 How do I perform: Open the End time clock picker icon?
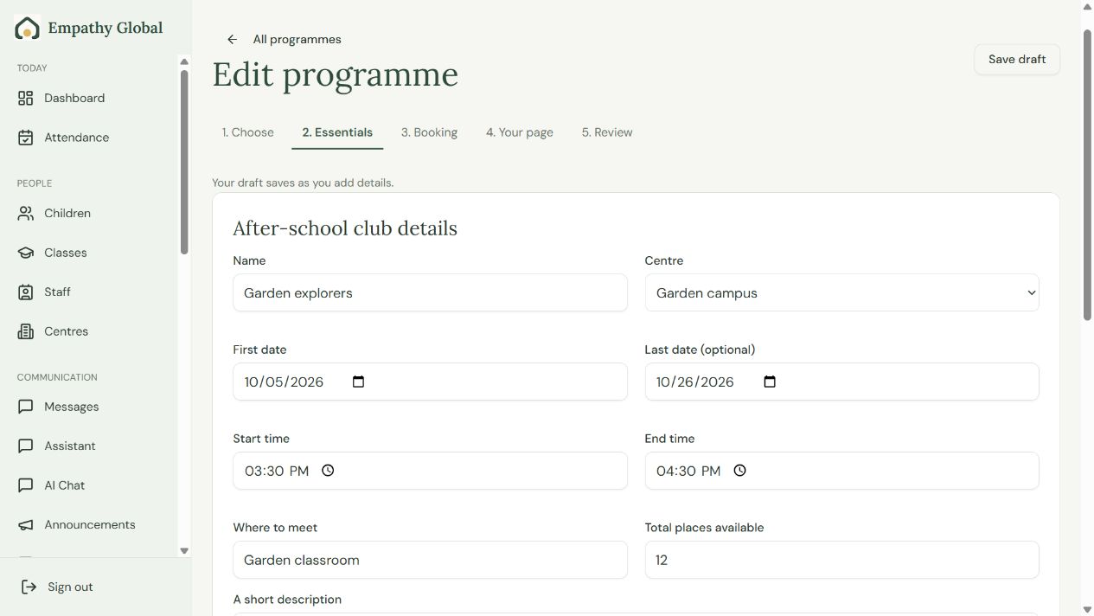[x=739, y=471]
